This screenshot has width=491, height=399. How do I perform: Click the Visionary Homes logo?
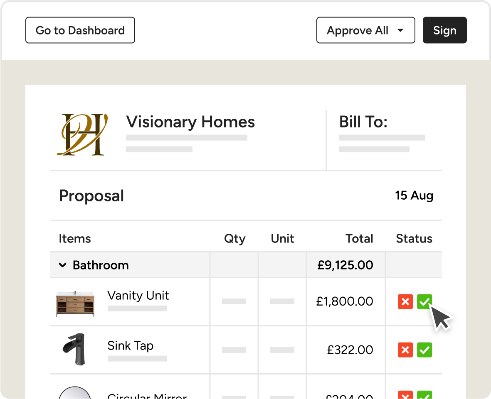(x=82, y=135)
